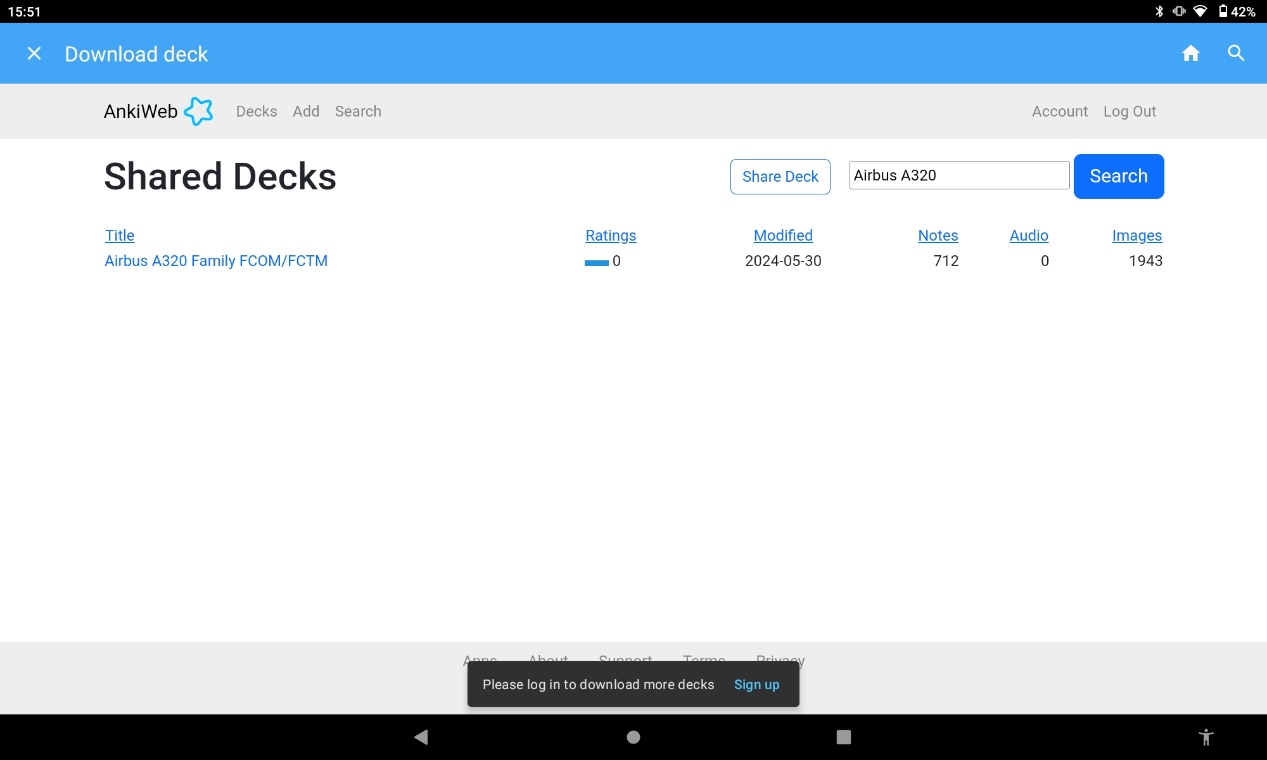Open the Add menu item
This screenshot has width=1267, height=760.
click(x=306, y=111)
